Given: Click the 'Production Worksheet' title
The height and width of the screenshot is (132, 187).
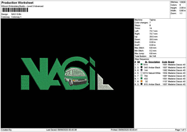Looking at the screenshot, I should pyautogui.click(x=17, y=2).
